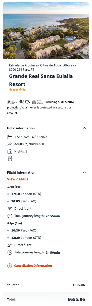Click Including ATOL & ABTA protection text
Image resolution: width=92 pixels, height=306 pixels.
point(40,105)
